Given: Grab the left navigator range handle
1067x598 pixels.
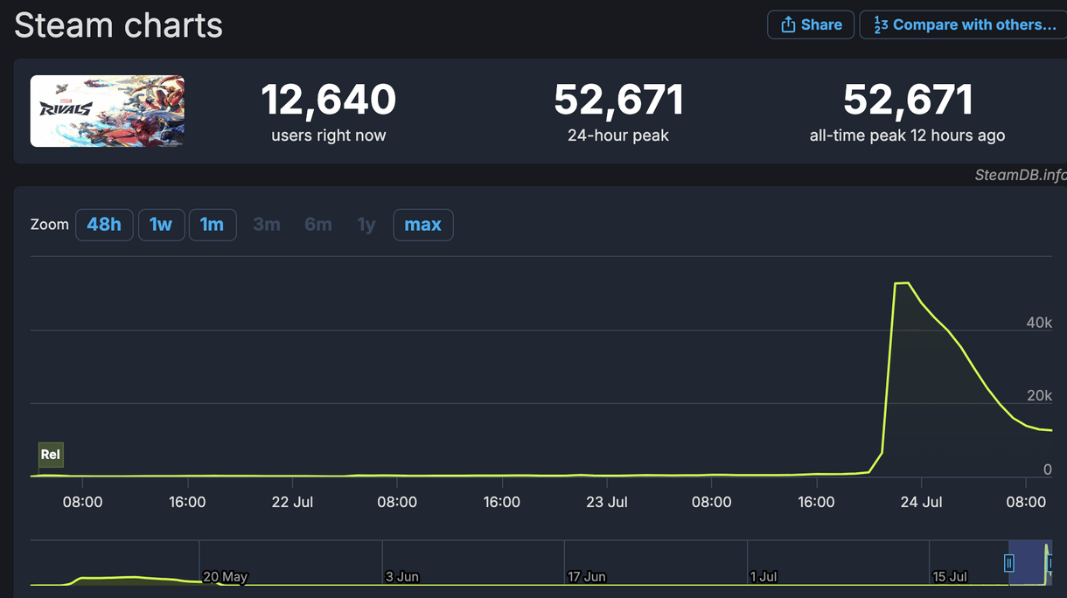Looking at the screenshot, I should pos(1009,563).
